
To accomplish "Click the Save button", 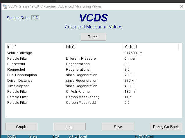I will point(118,127).
